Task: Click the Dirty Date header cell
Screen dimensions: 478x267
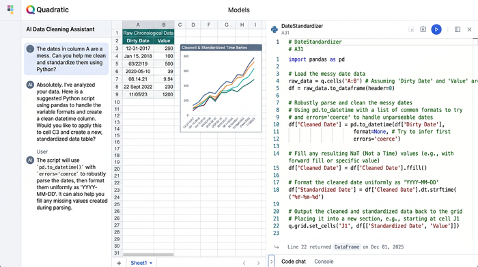Action: coord(138,40)
